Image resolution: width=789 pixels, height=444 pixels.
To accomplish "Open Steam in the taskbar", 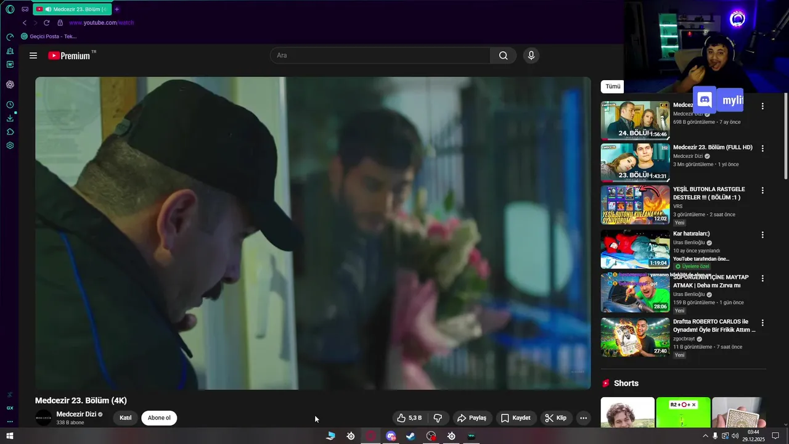I will (411, 436).
